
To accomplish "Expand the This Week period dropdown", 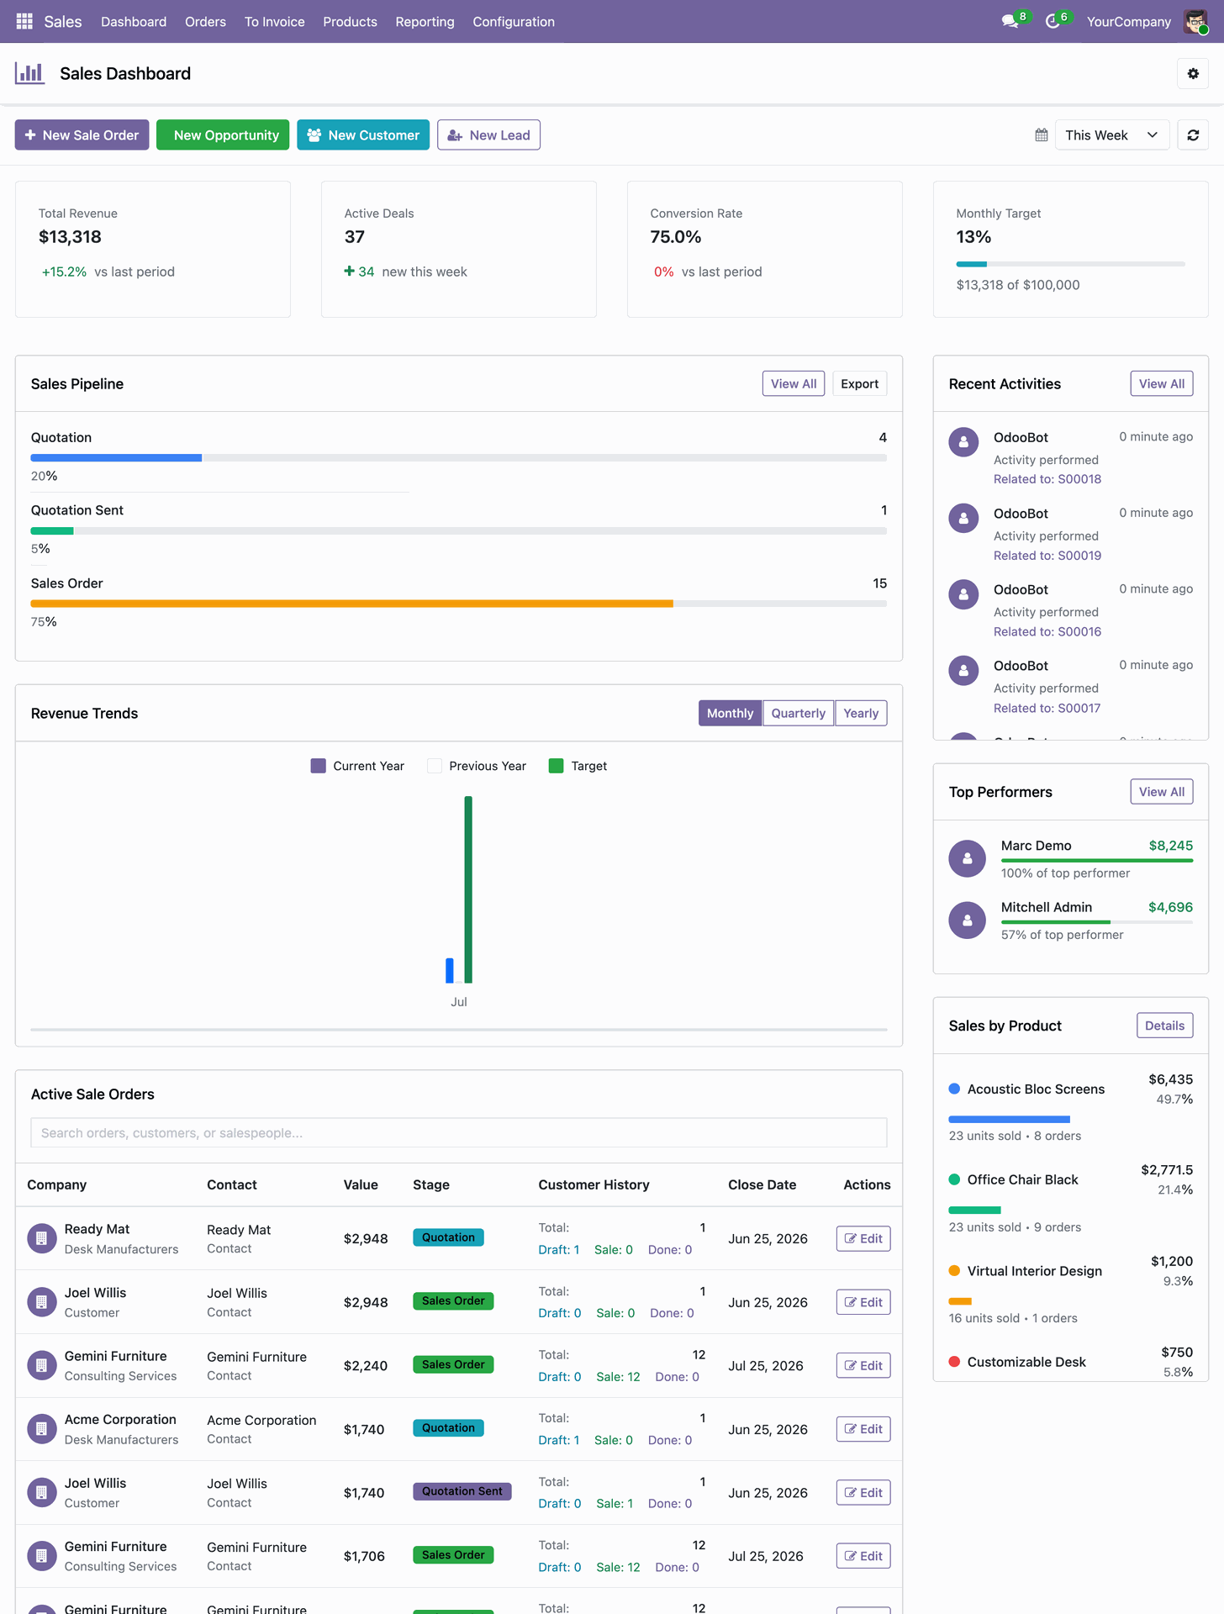I will (1111, 134).
